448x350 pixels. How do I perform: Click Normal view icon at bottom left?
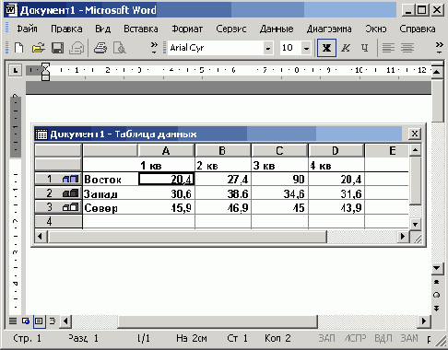(x=13, y=321)
